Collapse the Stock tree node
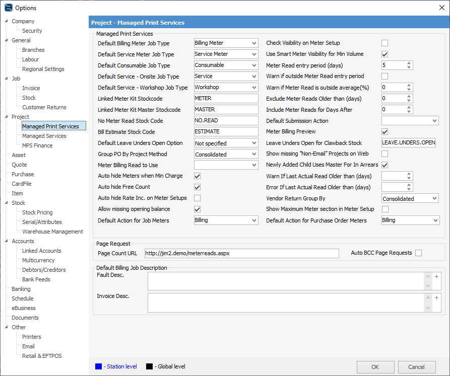This screenshot has height=376, width=450. click(7, 203)
